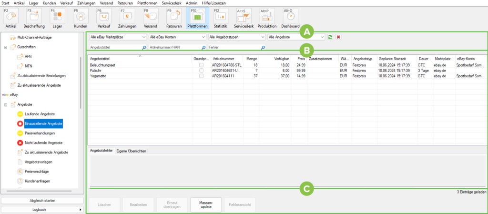Open the Beschaffung module icon

coord(33,18)
